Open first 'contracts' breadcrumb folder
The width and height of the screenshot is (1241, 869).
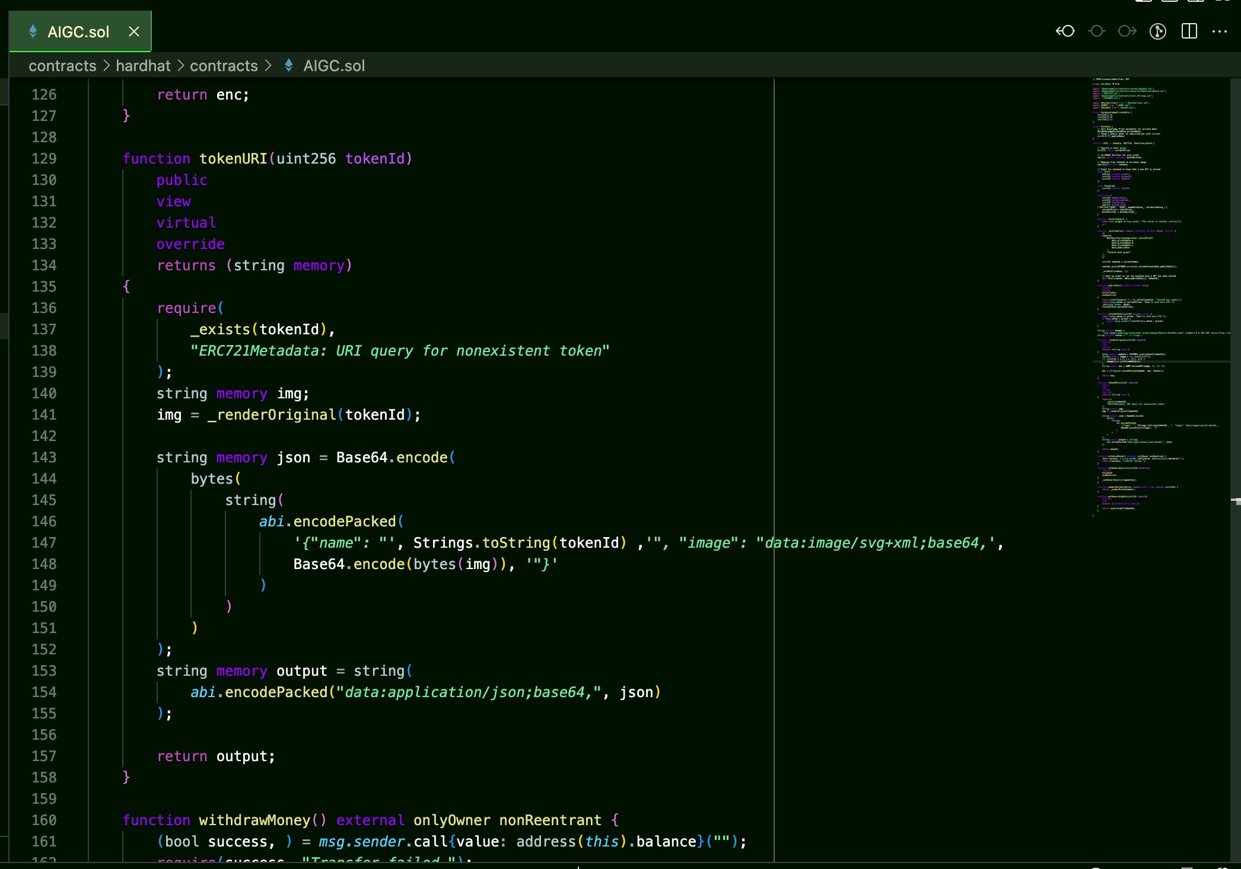pos(62,66)
